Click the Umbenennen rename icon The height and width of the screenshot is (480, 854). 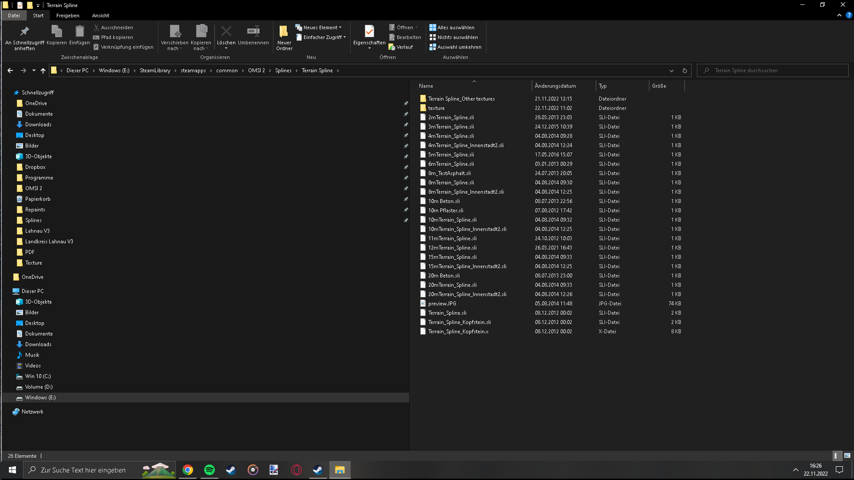(253, 31)
